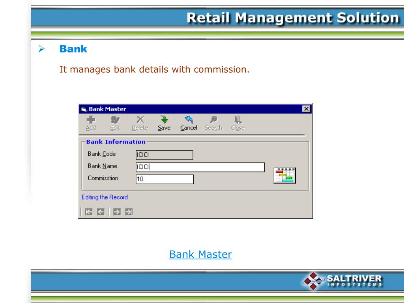Click the Edit toolbar icon
The width and height of the screenshot is (404, 303).
click(115, 123)
